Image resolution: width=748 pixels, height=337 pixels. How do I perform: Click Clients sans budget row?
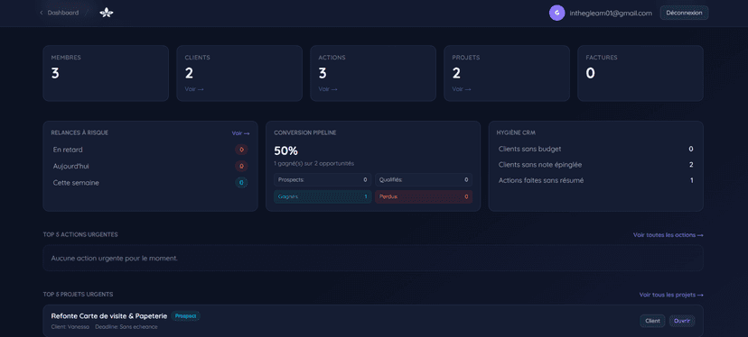596,149
